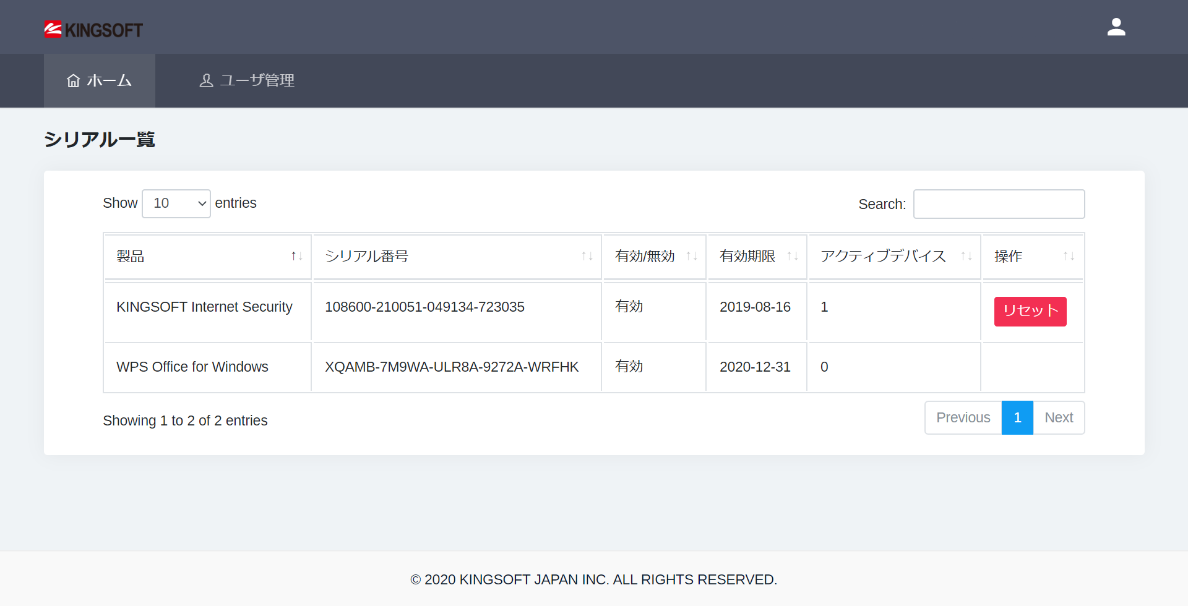Click the 製品 column header label

click(130, 256)
